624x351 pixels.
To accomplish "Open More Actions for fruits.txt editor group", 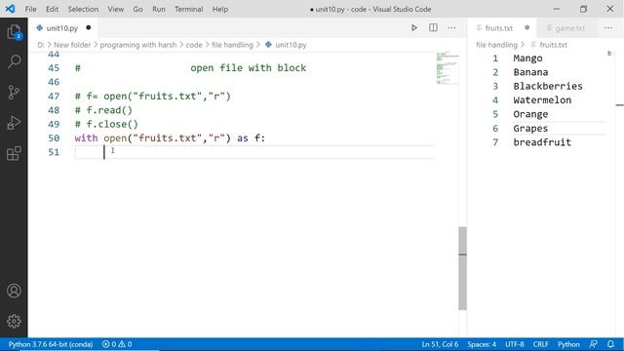I will pos(608,28).
